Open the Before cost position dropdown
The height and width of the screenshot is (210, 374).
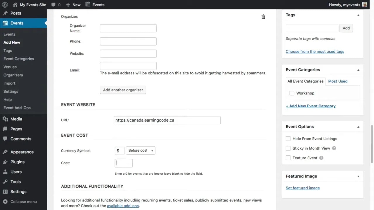pyautogui.click(x=141, y=150)
